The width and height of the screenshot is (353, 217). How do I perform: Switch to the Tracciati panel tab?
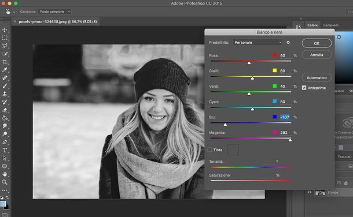[x=344, y=156]
